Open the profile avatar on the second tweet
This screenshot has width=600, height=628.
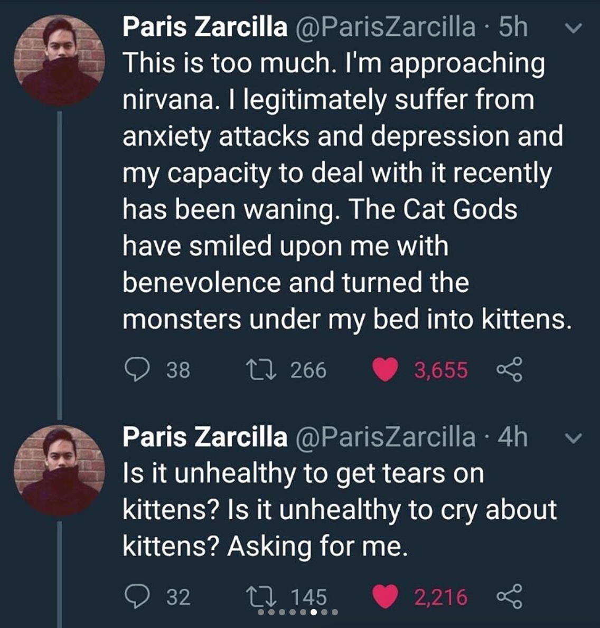pos(59,471)
